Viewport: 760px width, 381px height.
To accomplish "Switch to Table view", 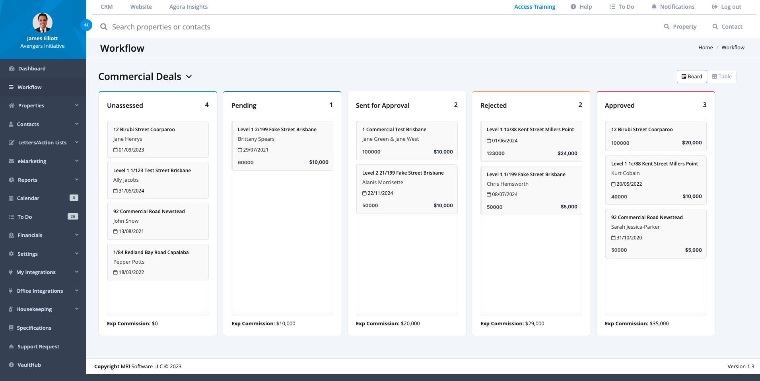I will point(721,77).
